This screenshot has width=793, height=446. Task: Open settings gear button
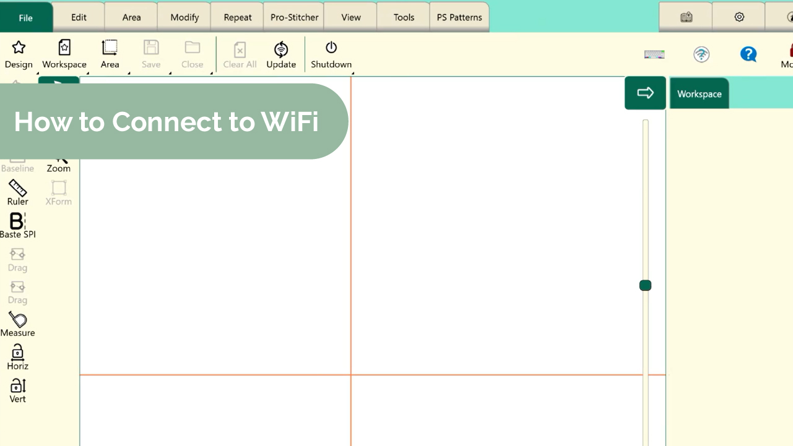pyautogui.click(x=739, y=17)
